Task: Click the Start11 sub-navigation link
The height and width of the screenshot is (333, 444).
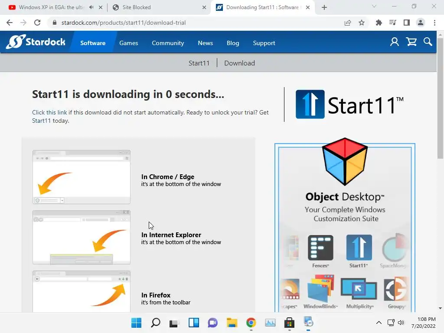Action: click(x=199, y=63)
